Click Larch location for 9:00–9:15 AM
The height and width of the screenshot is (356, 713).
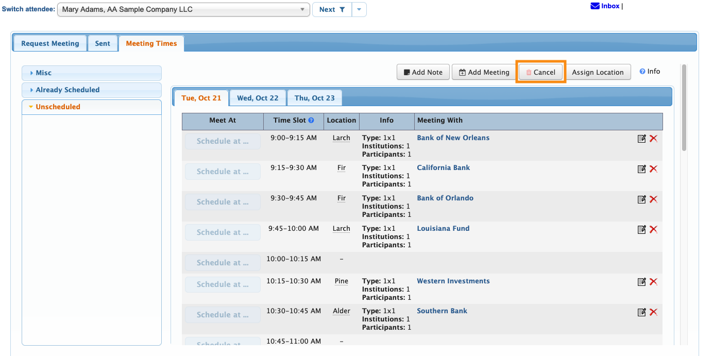341,138
